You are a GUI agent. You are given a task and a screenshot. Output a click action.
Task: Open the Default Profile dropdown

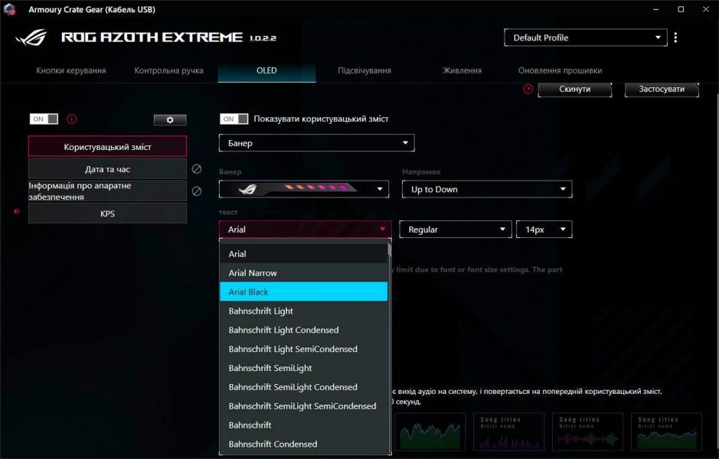(585, 37)
